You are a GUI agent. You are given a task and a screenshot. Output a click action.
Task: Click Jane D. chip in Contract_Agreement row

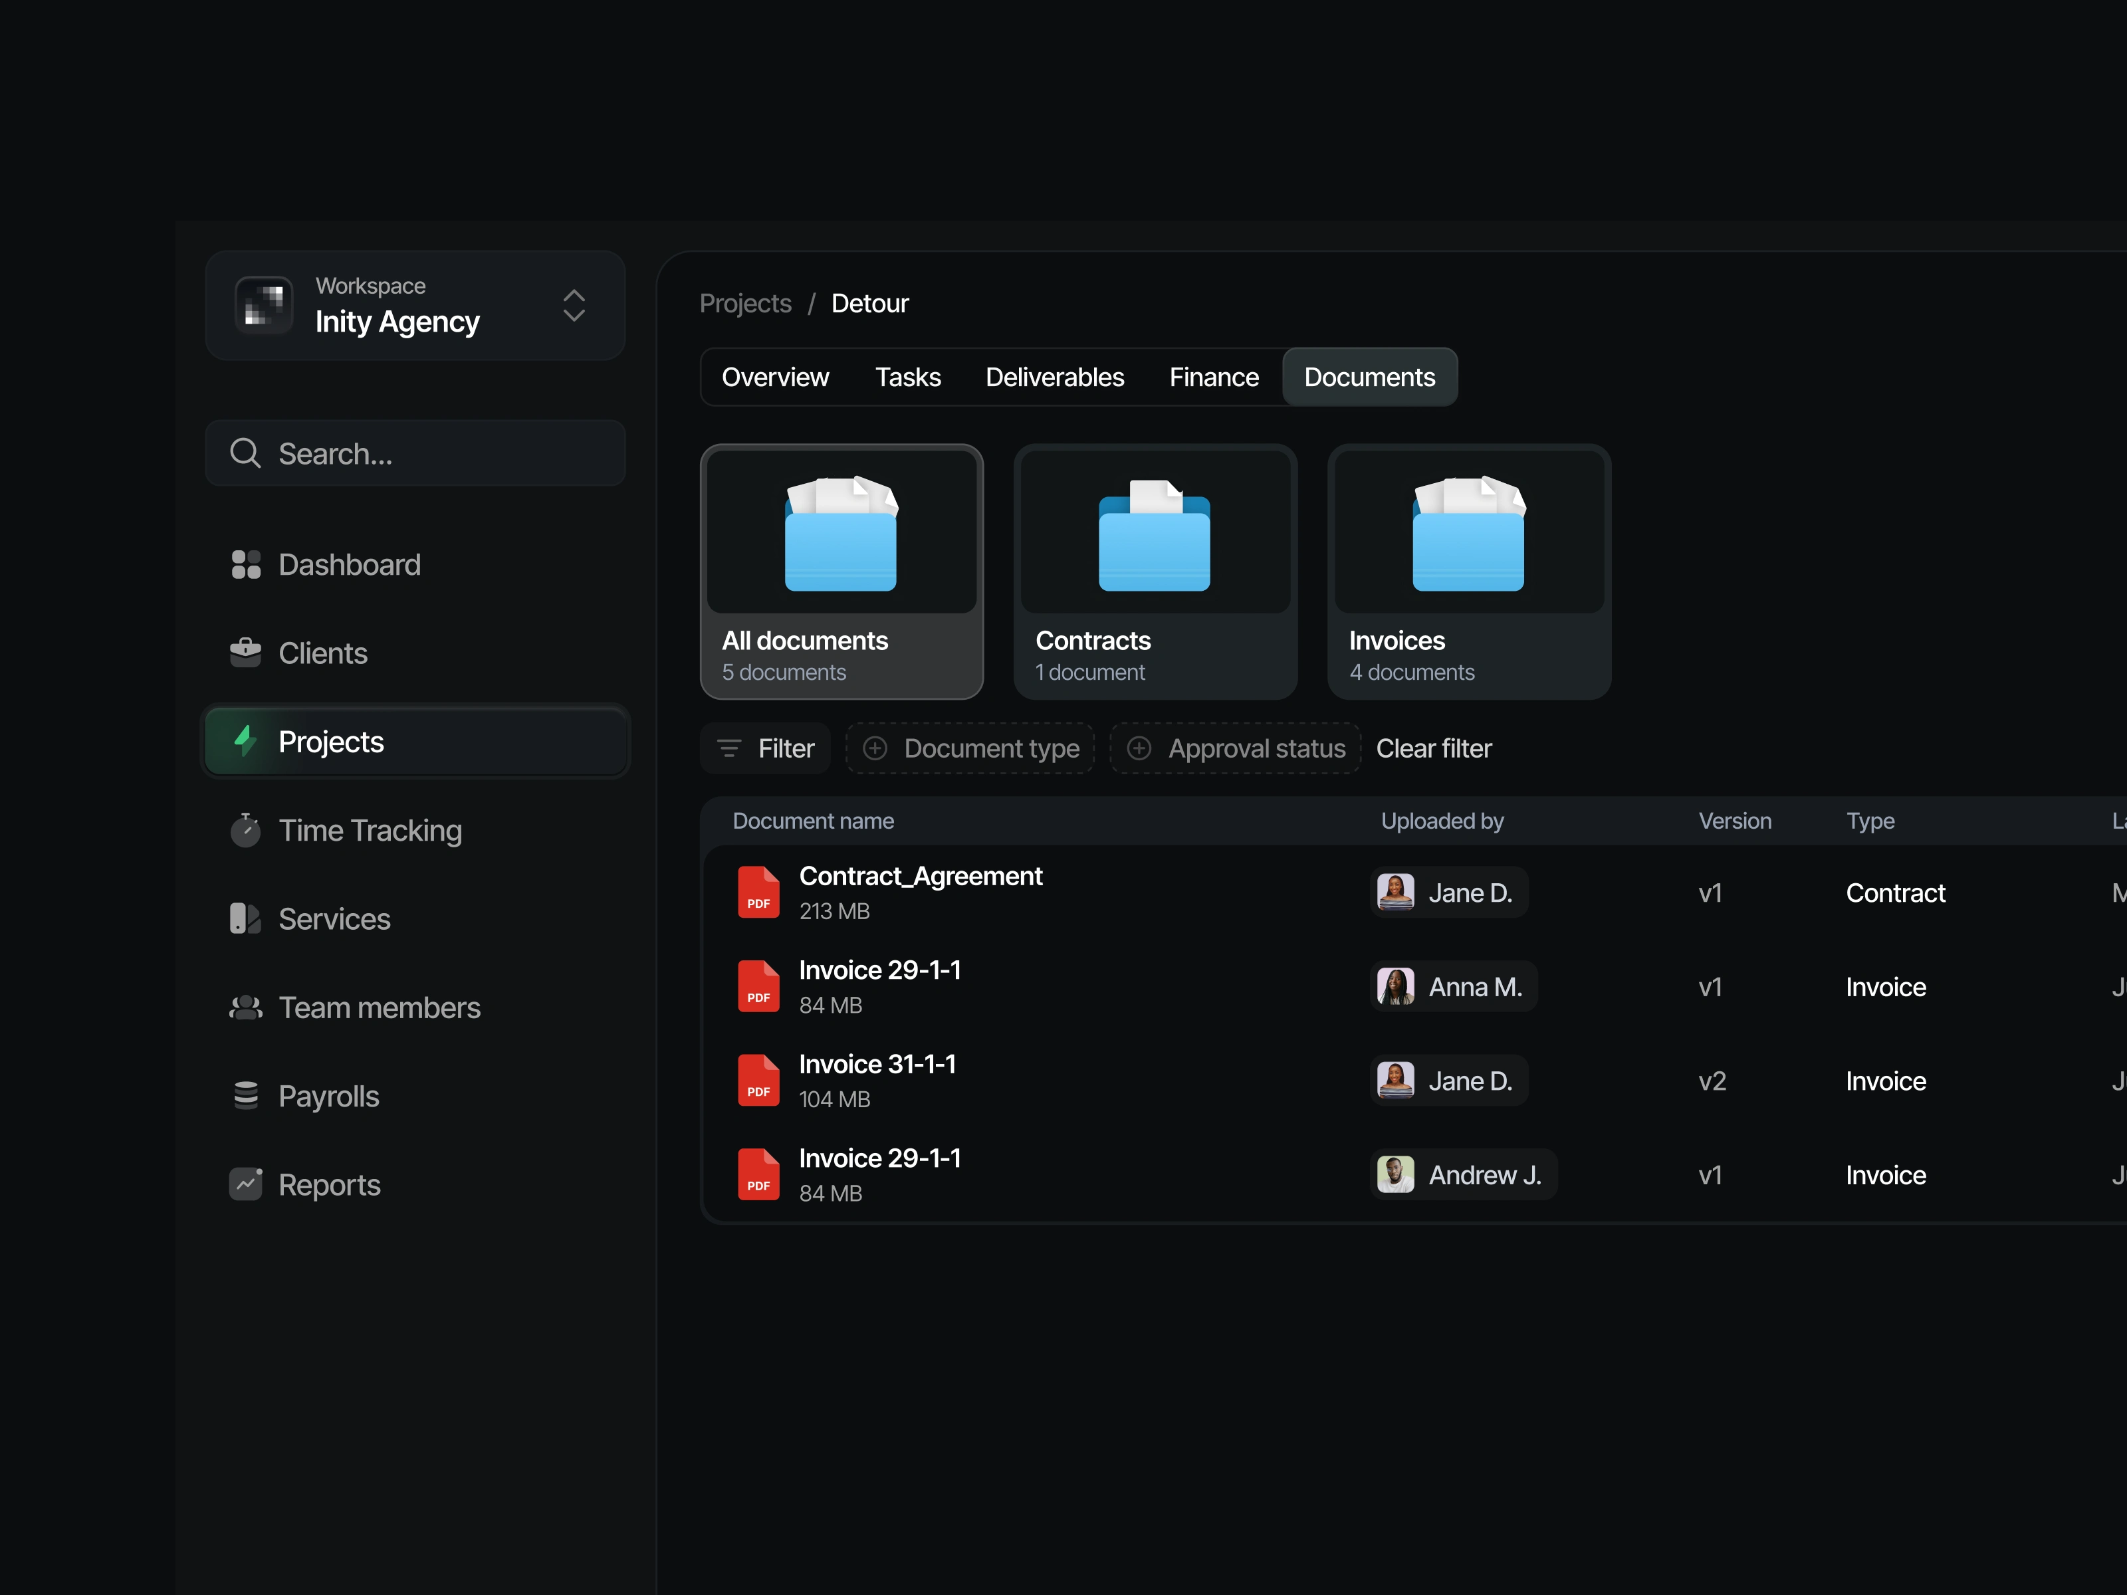1449,892
